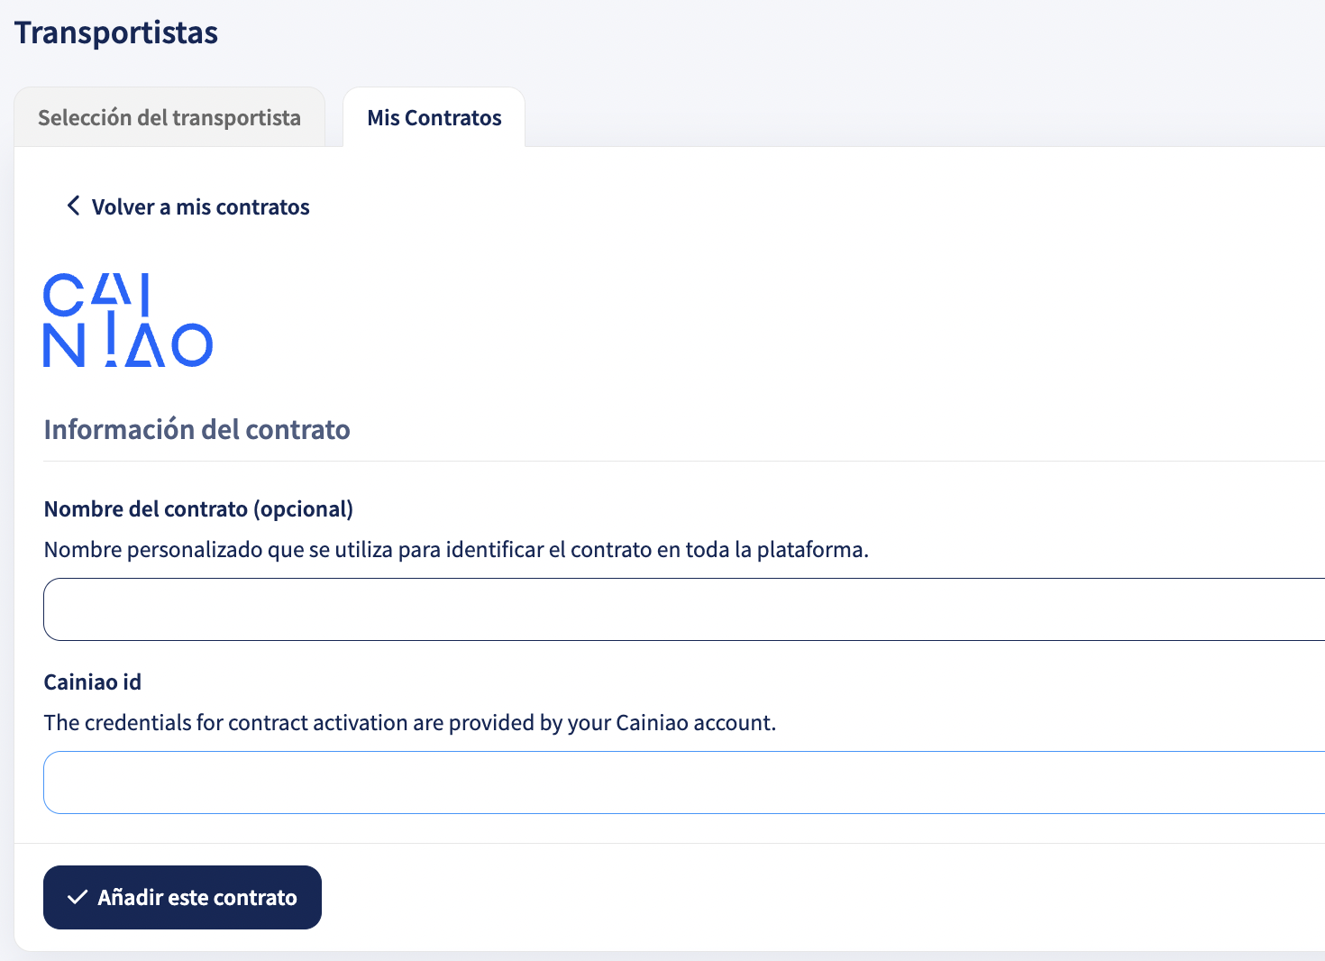Focus the Cainiao id input field
The image size is (1325, 961).
pyautogui.click(x=684, y=783)
